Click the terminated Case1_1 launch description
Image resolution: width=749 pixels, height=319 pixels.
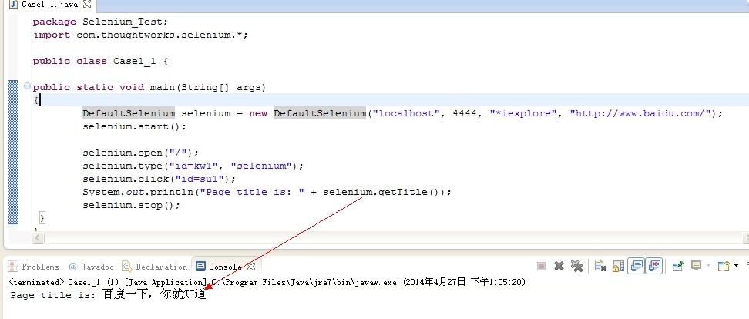coord(267,282)
